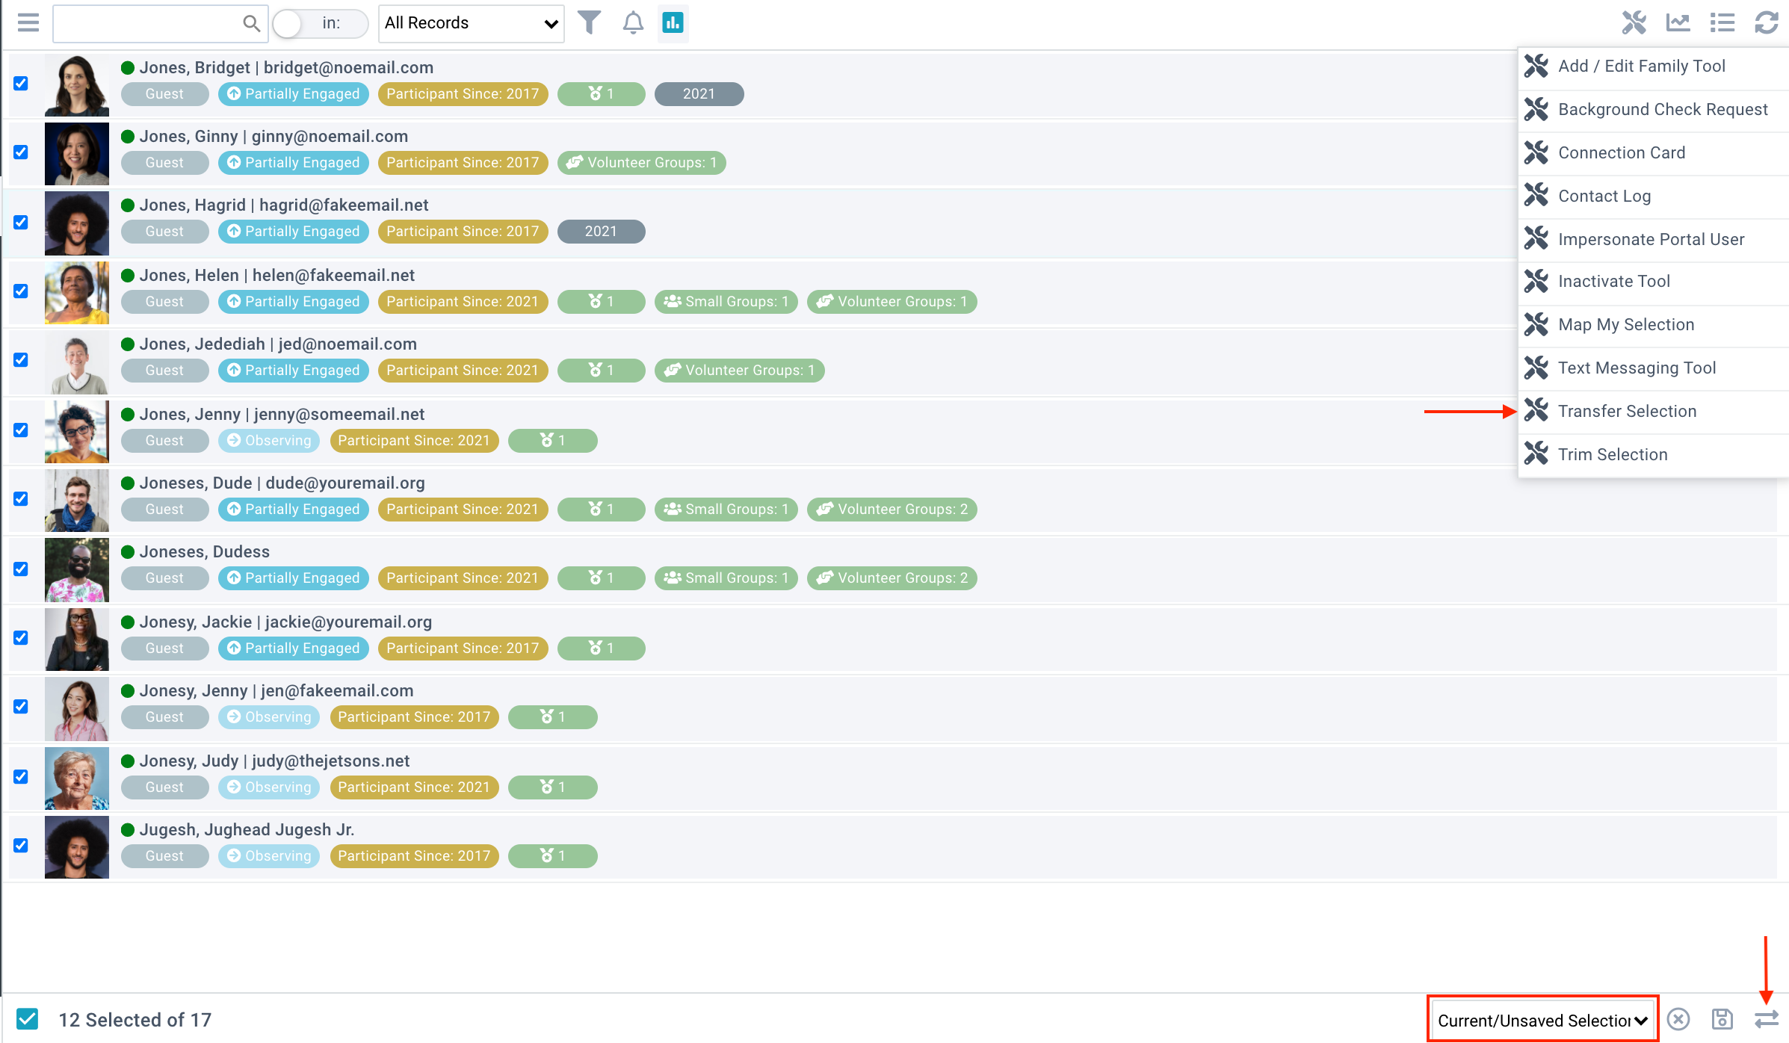Choose Transfer Selection from the tools menu
The width and height of the screenshot is (1789, 1043).
tap(1627, 411)
